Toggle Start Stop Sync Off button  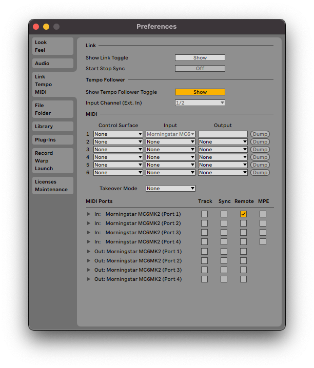200,69
